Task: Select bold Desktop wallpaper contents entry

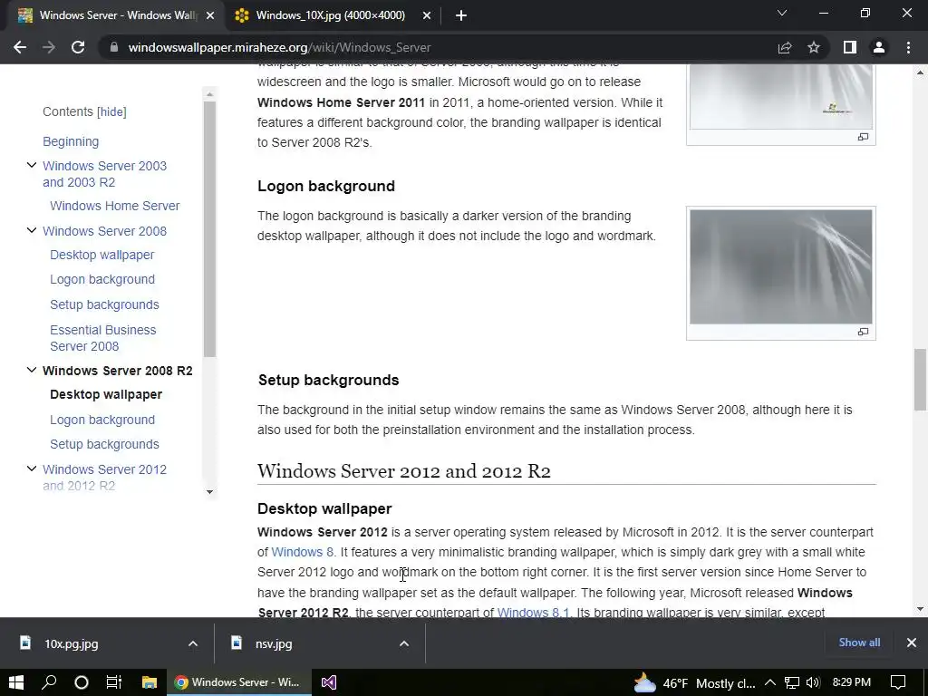Action: 106,395
